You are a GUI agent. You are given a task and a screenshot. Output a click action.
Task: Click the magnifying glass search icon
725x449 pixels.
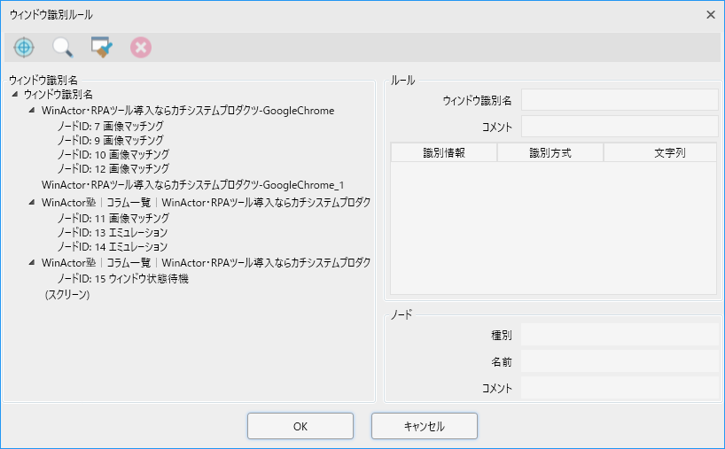click(x=62, y=48)
